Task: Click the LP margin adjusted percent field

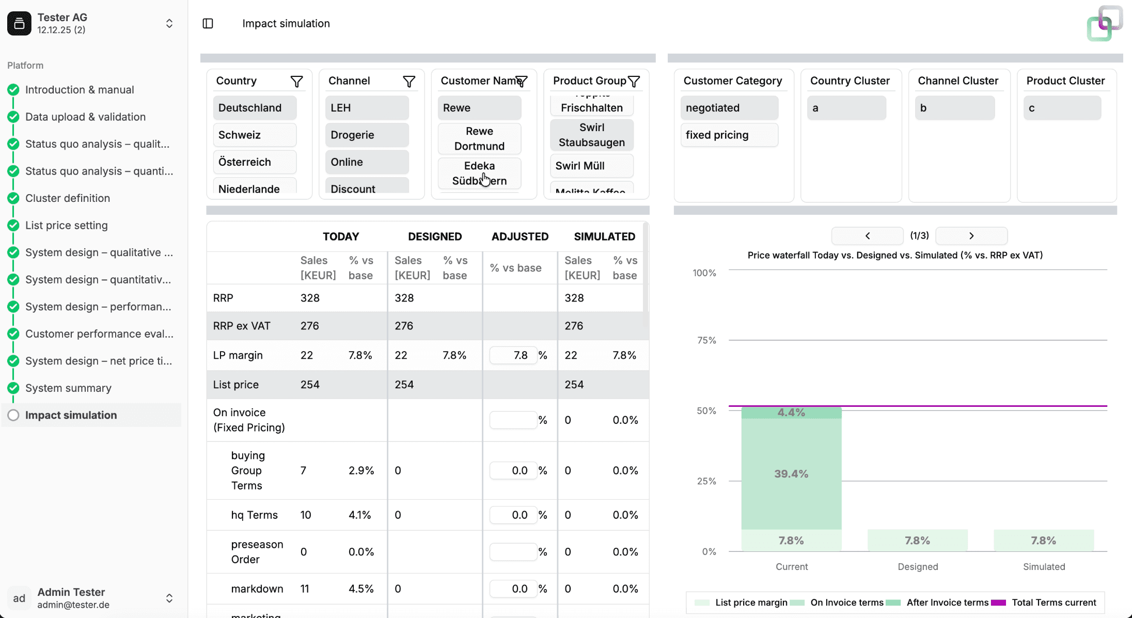Action: click(x=513, y=355)
